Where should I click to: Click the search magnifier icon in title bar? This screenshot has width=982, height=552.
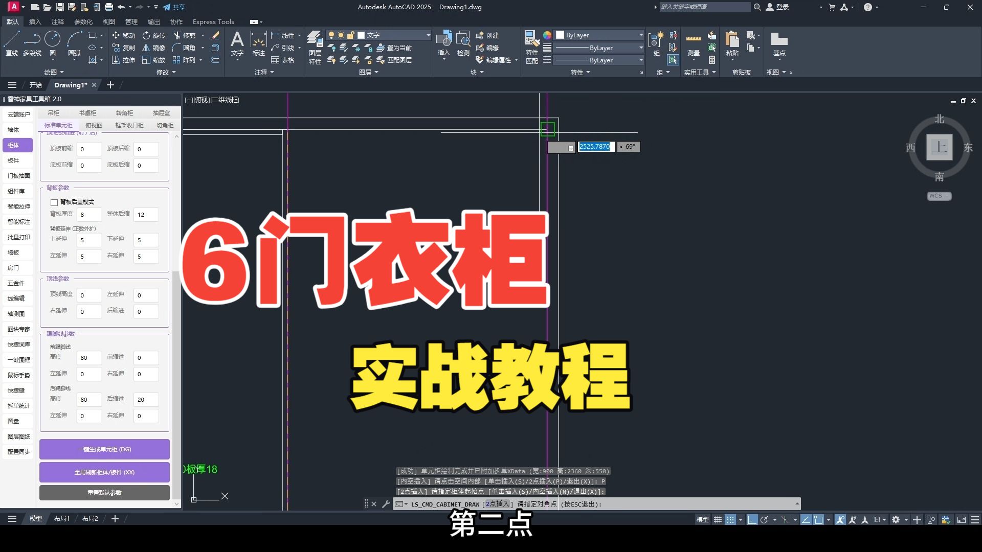coord(757,7)
